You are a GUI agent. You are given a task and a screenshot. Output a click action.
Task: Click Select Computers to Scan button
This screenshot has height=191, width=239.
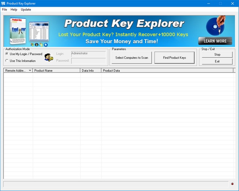tap(132, 58)
